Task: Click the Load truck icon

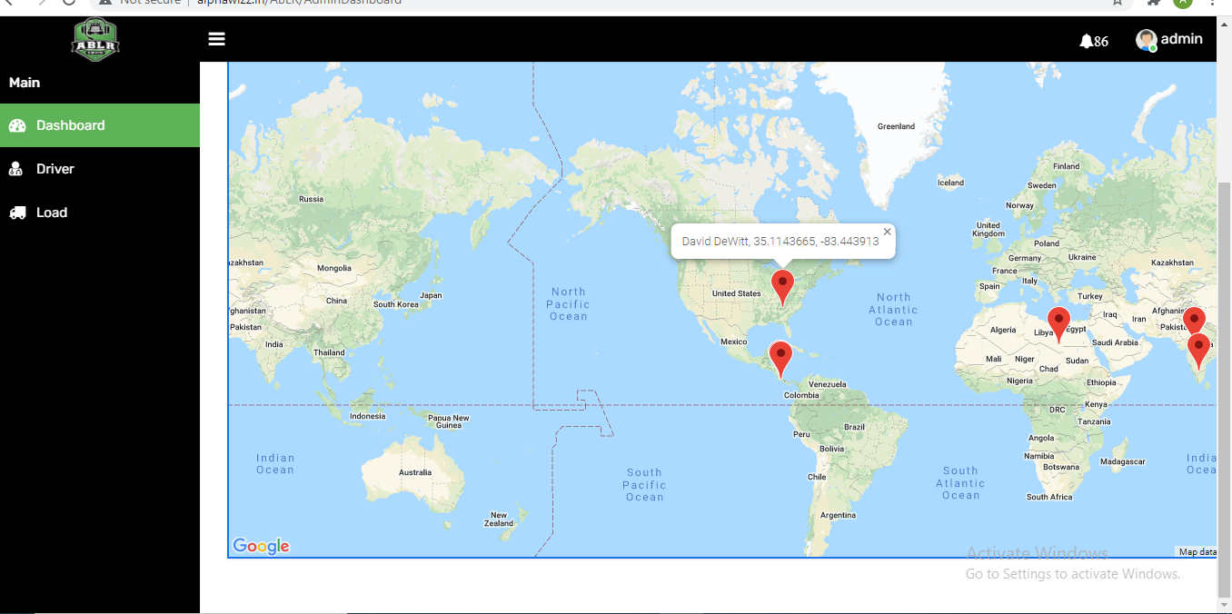Action: (17, 213)
